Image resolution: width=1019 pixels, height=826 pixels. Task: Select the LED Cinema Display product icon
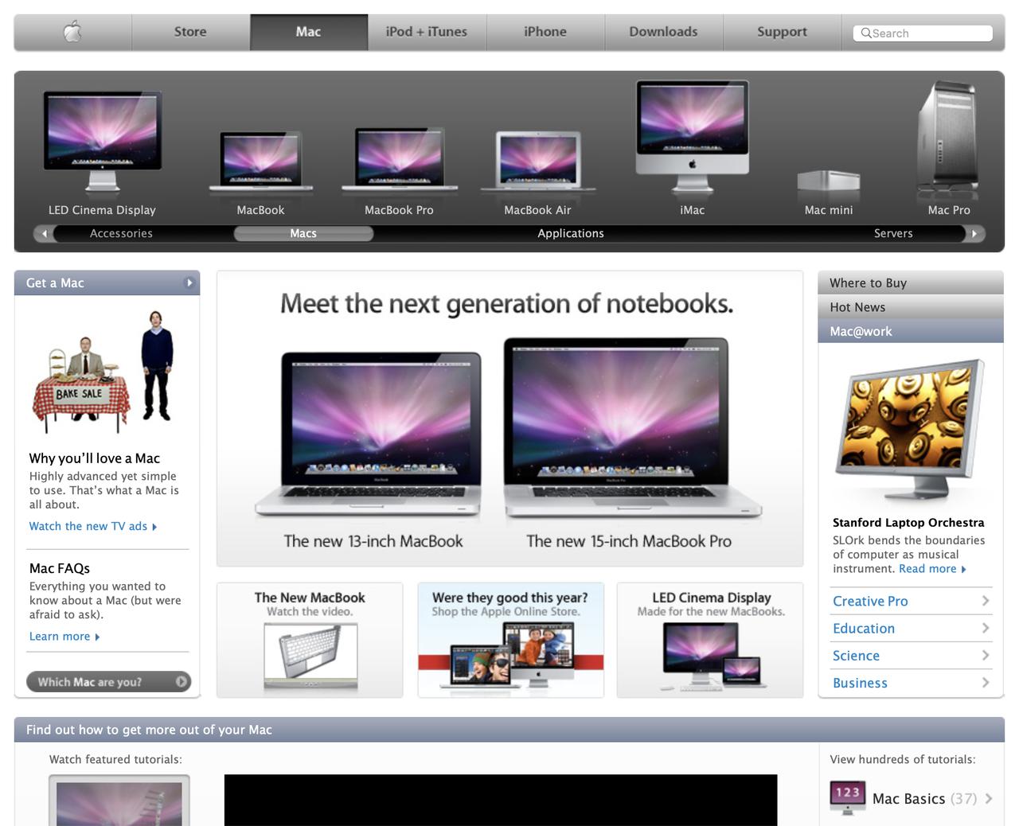[x=102, y=142]
